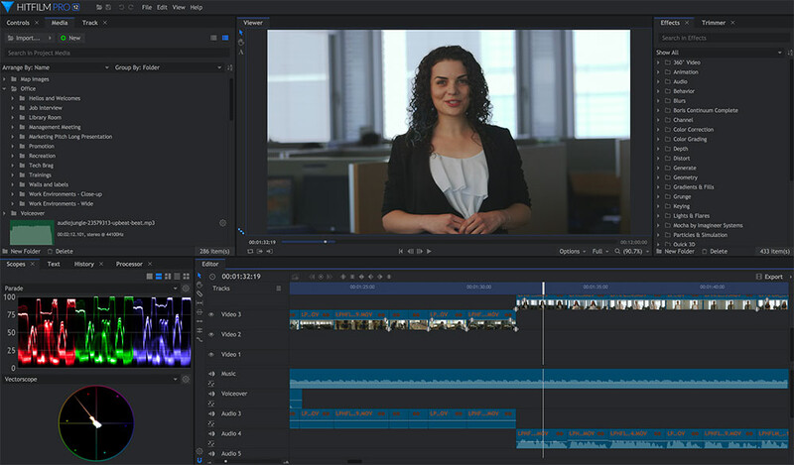The width and height of the screenshot is (794, 465).
Task: Open the Parade scope type dropdown
Action: [90, 289]
